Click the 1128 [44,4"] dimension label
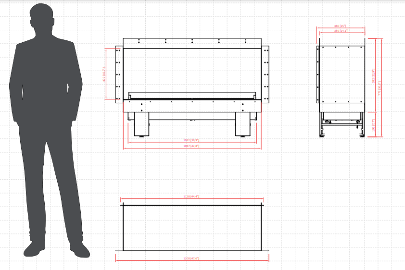Image resolution: width=405 pixels, height=270 pixels. coord(191,196)
